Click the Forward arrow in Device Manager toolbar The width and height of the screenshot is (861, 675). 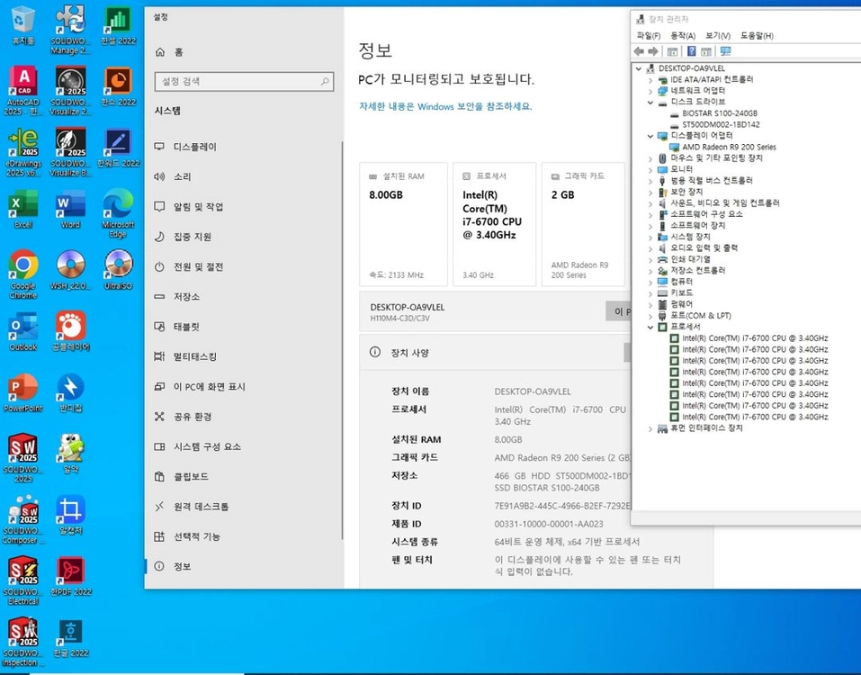coord(653,51)
